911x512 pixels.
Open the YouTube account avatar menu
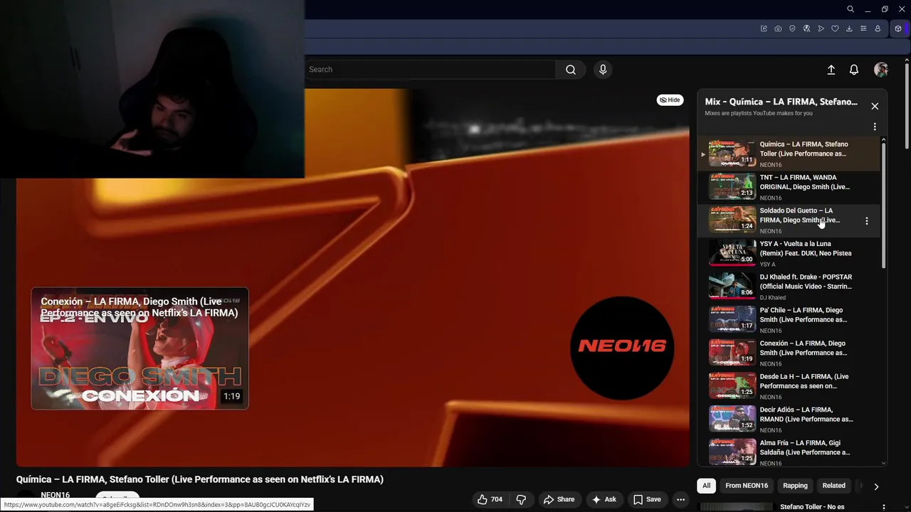[x=881, y=70]
